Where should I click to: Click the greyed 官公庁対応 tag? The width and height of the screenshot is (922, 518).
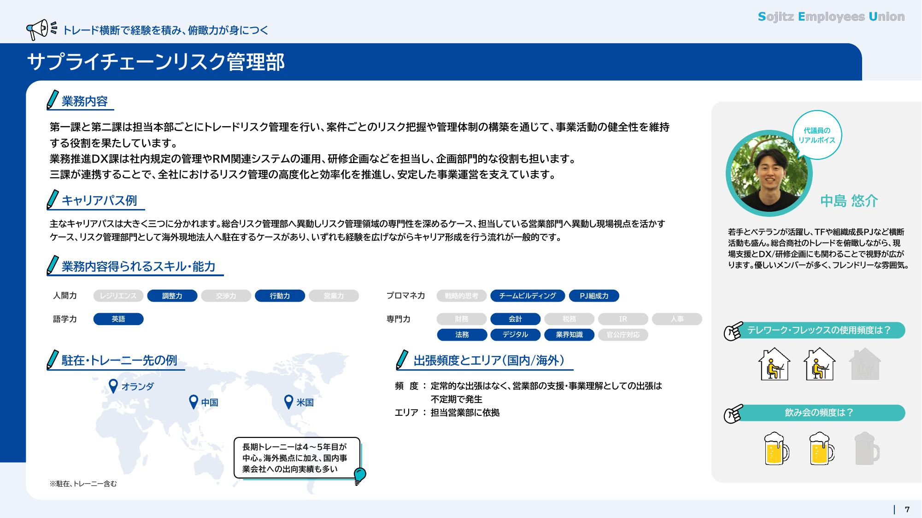click(623, 335)
